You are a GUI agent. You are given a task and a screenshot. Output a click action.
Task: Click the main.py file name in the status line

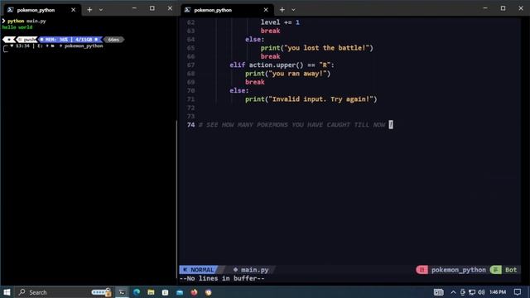(254, 270)
